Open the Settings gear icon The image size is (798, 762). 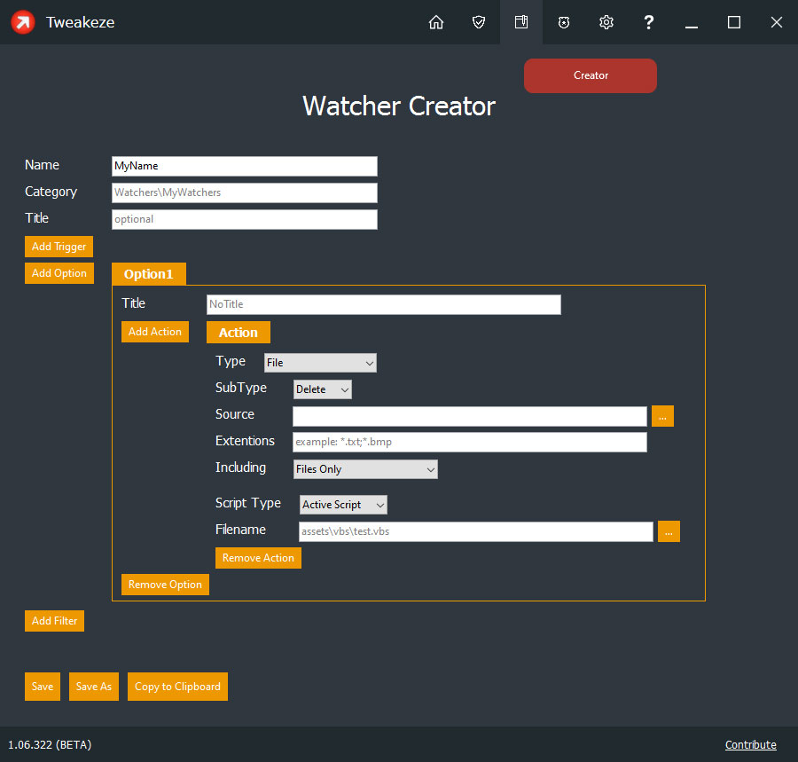click(x=606, y=22)
